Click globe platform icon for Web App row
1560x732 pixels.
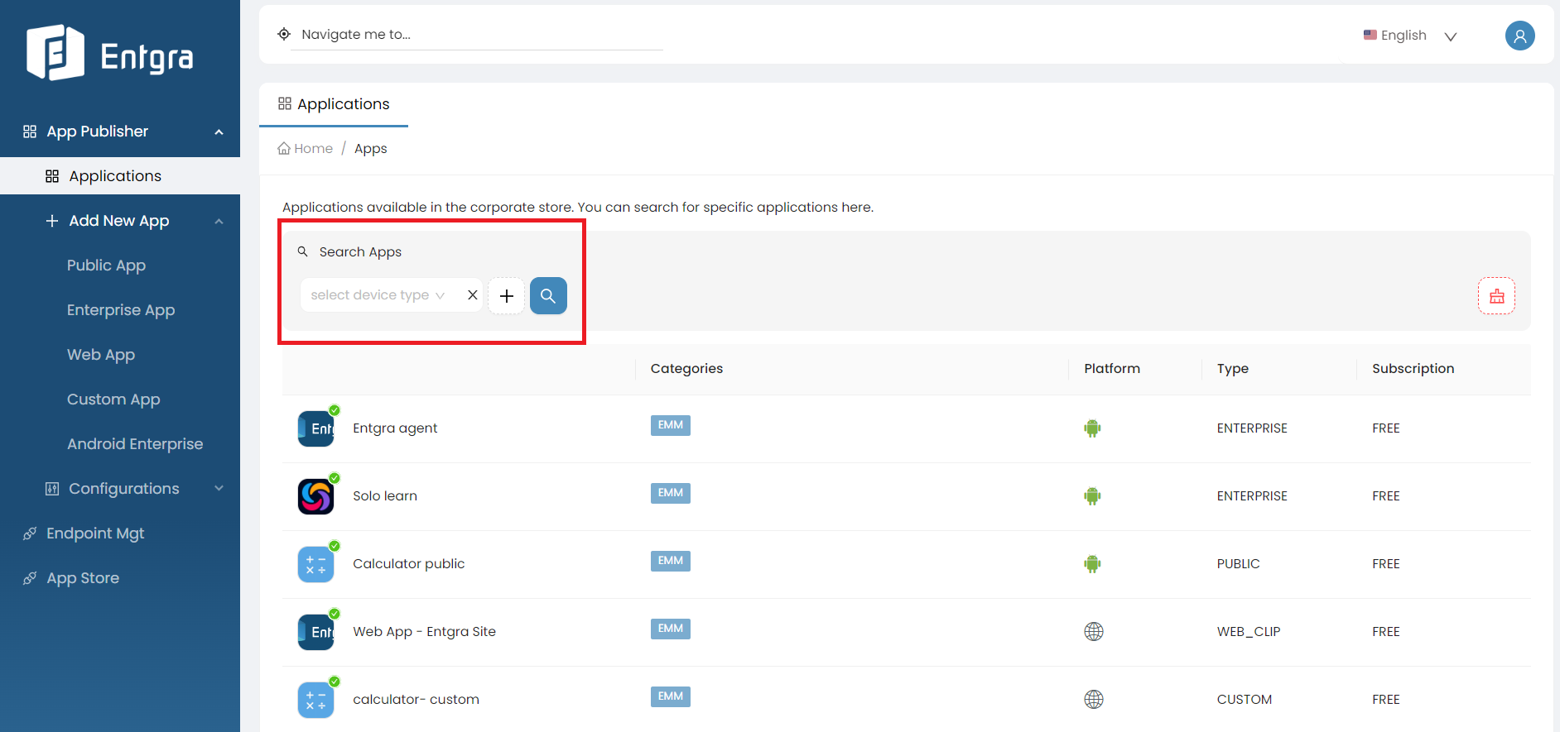click(1094, 632)
